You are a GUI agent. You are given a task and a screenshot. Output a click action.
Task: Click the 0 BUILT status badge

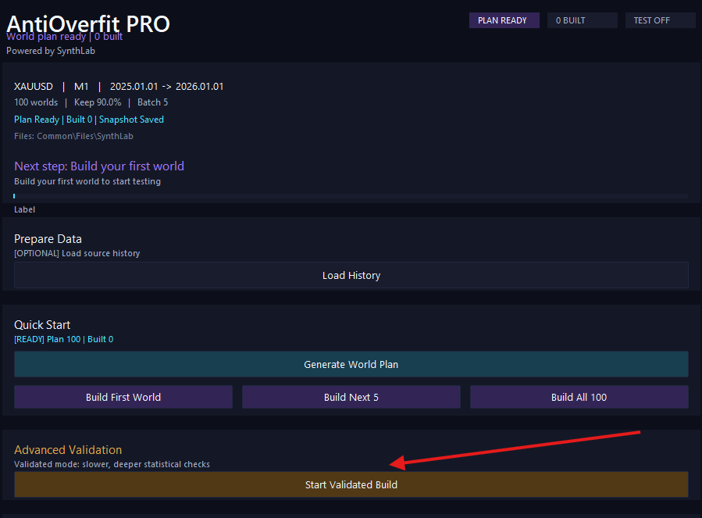coord(582,20)
